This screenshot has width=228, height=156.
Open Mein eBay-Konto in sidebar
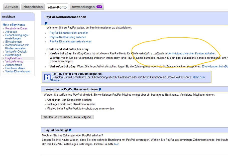point(14,25)
